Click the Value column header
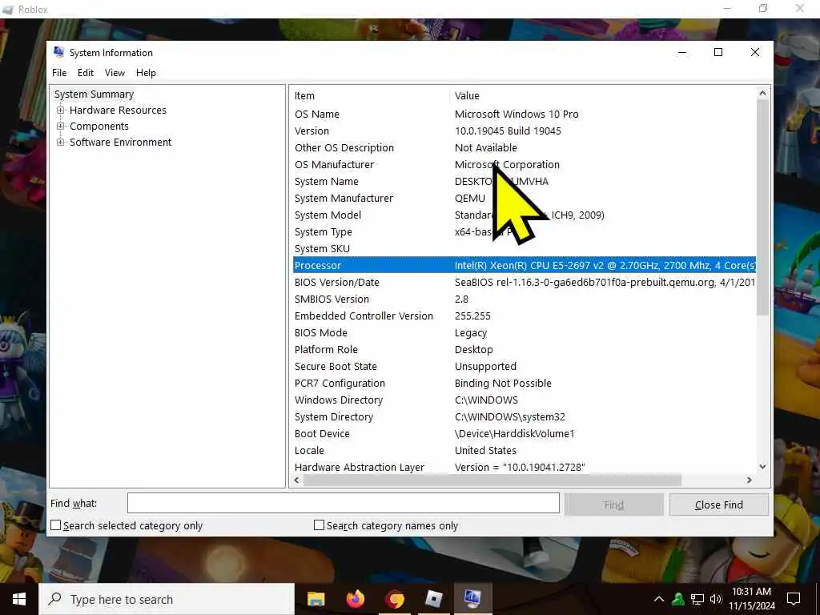Screen dimensions: 820x615 [603, 96]
